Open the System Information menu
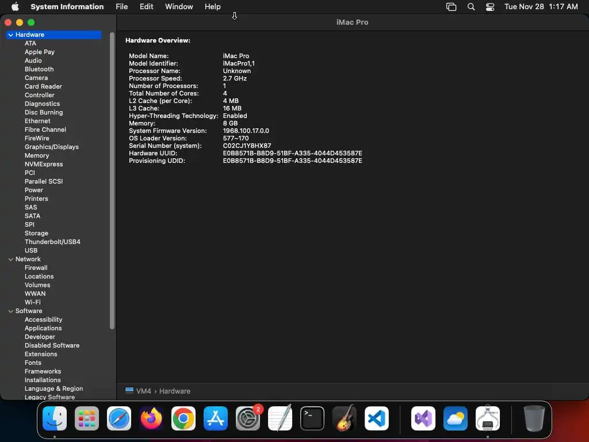The width and height of the screenshot is (589, 442). tap(67, 7)
